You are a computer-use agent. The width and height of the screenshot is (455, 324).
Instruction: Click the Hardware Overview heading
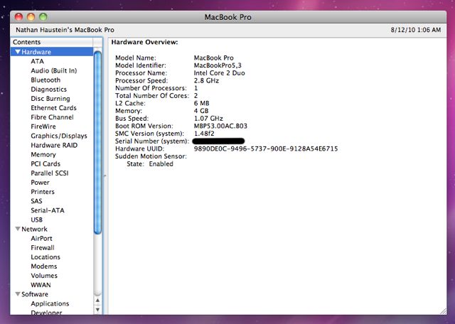click(x=144, y=43)
